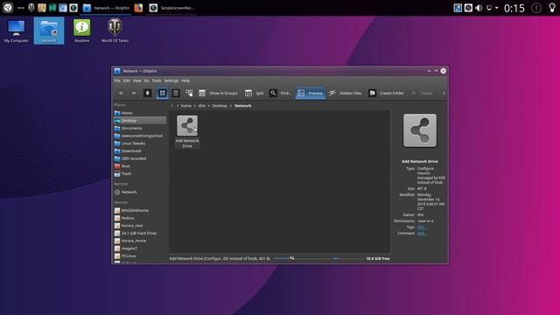560x315 pixels.
Task: Open Korora_Home device
Action: [140, 241]
